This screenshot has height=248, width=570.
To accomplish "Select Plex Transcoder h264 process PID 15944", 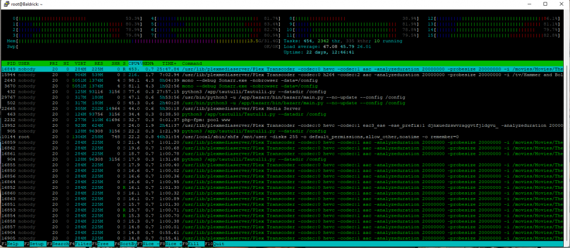I will click(282, 75).
